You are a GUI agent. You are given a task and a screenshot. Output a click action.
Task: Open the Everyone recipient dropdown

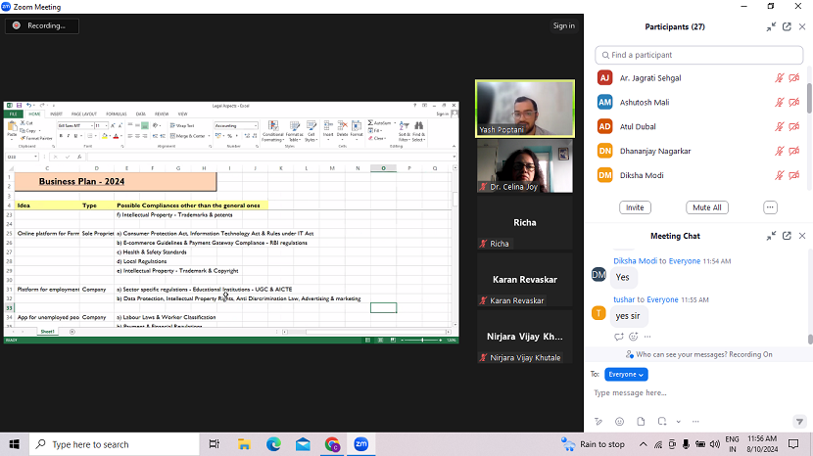click(626, 374)
